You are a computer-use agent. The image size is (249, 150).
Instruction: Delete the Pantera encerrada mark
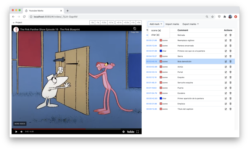(x=230, y=46)
